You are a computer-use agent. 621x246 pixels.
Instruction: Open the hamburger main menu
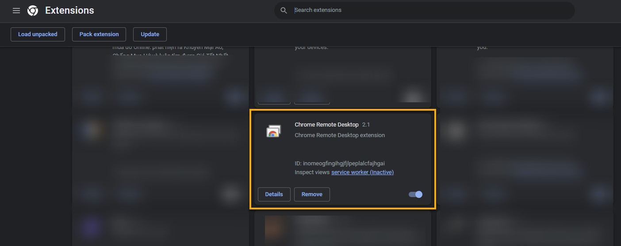click(16, 11)
